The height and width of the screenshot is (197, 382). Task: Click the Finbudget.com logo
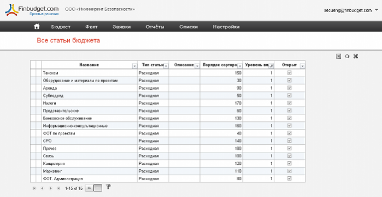click(32, 10)
